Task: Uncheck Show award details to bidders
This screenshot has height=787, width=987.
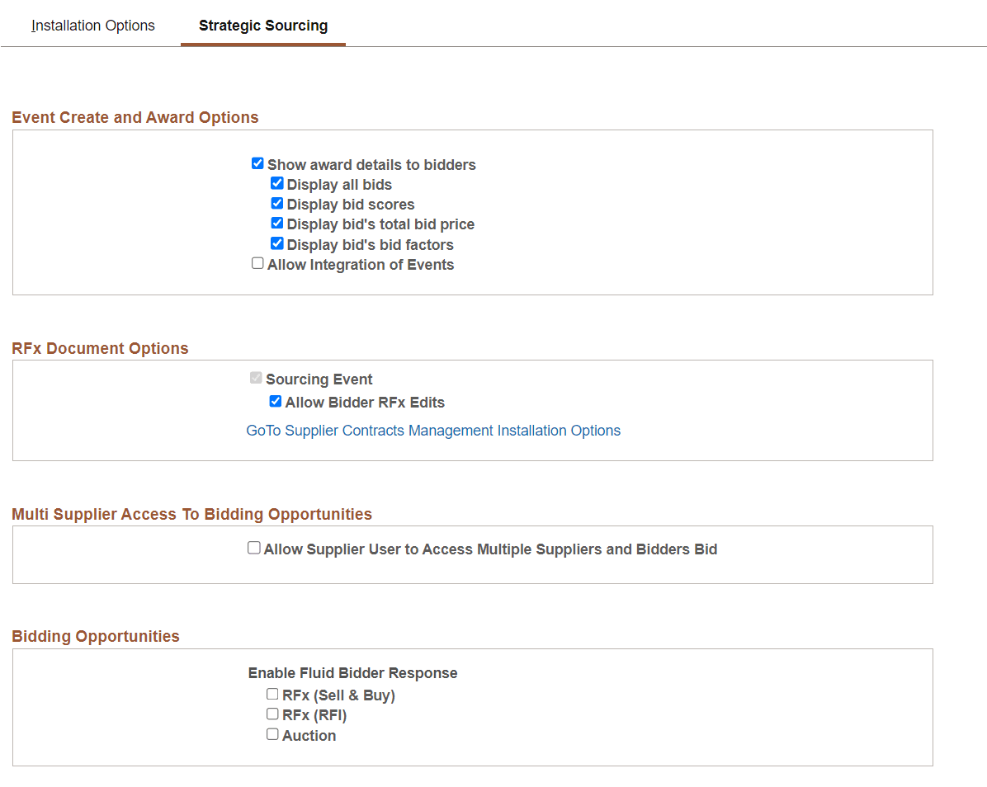Action: click(x=257, y=163)
